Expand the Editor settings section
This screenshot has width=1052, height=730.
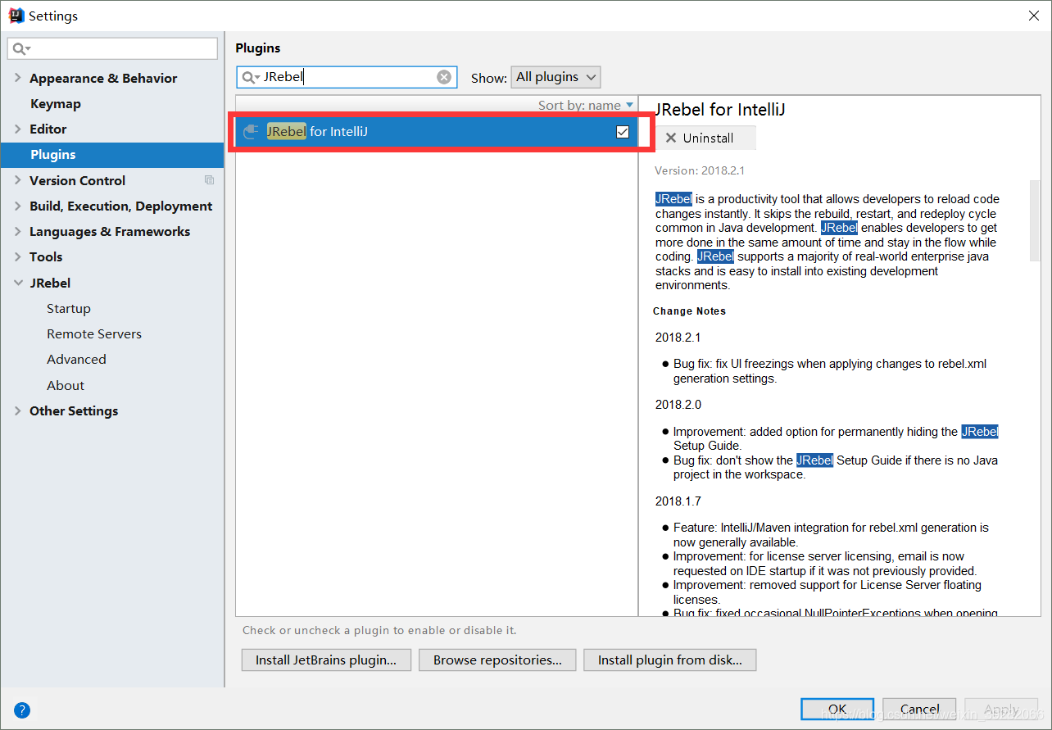tap(17, 129)
